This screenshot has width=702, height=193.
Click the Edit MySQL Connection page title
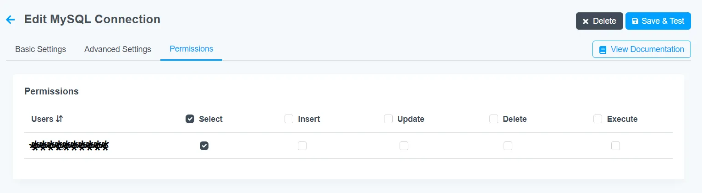point(92,19)
